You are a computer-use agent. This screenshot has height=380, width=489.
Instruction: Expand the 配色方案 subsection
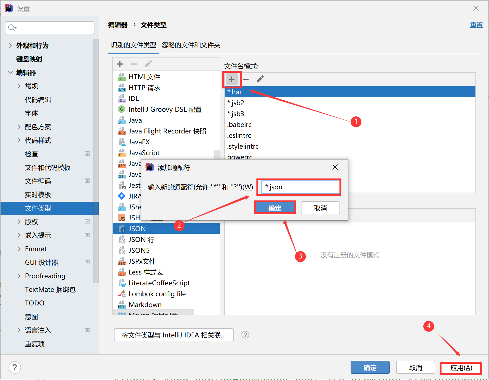[19, 127]
